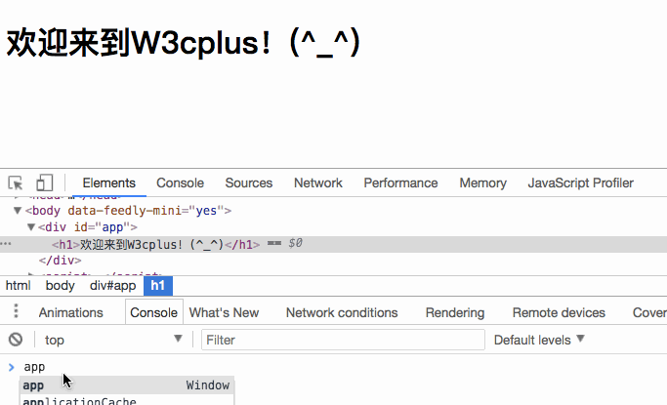This screenshot has width=667, height=405.
Task: Select the Network conditions drawer tab
Action: coord(342,313)
